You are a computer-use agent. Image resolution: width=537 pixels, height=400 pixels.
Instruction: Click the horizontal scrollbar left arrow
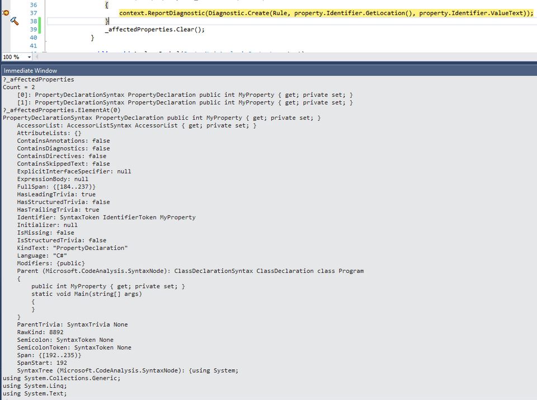click(37, 57)
